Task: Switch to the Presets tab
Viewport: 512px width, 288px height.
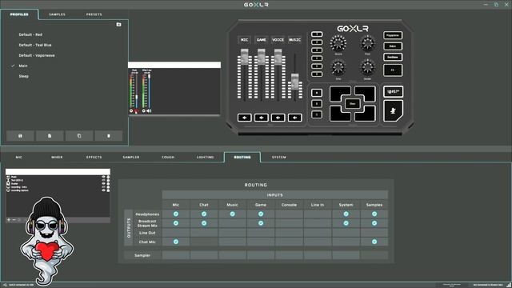Action: tap(94, 14)
